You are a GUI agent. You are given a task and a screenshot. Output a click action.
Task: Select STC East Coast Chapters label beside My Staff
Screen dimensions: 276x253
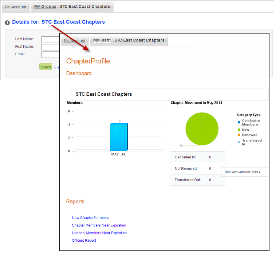[139, 40]
